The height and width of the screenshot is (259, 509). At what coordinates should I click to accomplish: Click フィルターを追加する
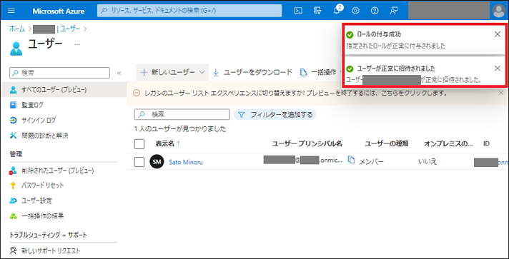[275, 114]
